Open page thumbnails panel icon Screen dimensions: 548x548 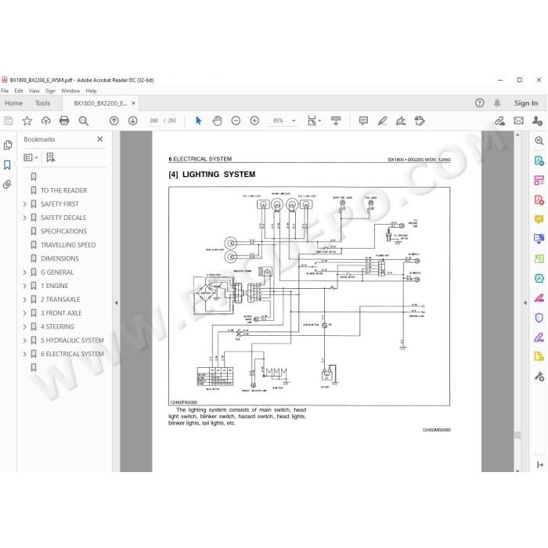[x=8, y=145]
